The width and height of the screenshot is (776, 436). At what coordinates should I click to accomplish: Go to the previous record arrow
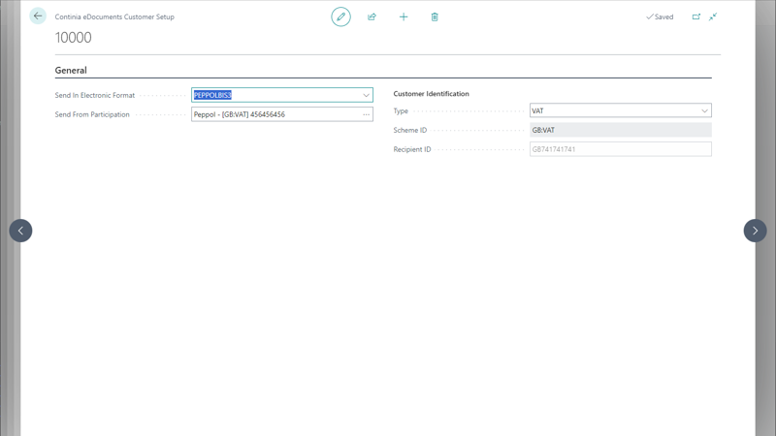[x=20, y=231]
